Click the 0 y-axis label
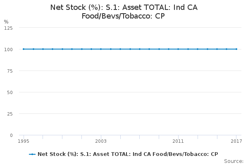248x165 pixels. point(11,135)
